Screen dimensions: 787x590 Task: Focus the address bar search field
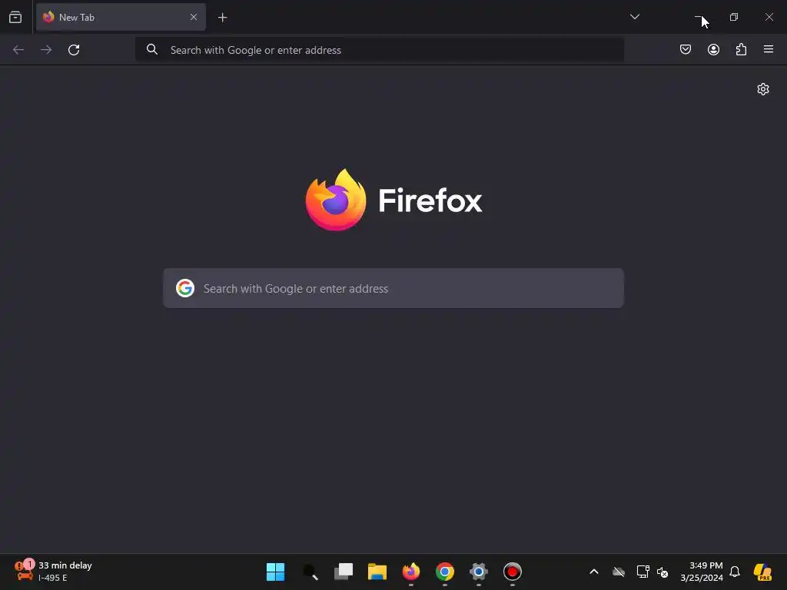380,50
